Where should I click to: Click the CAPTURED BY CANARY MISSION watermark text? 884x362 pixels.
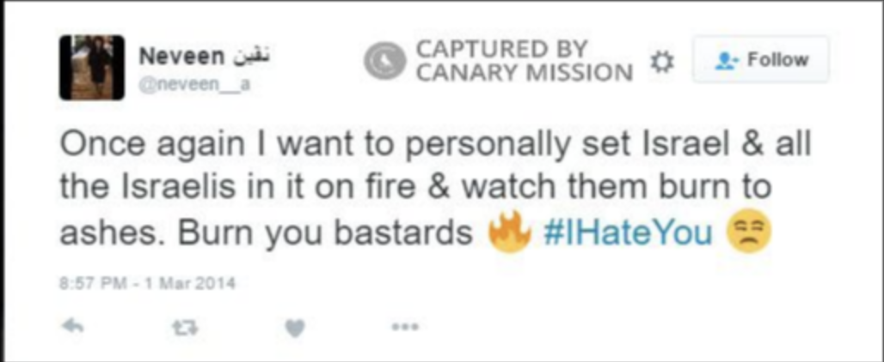(525, 61)
